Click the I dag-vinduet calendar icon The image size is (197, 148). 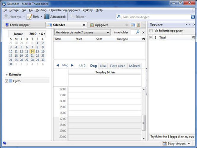coord(164,143)
